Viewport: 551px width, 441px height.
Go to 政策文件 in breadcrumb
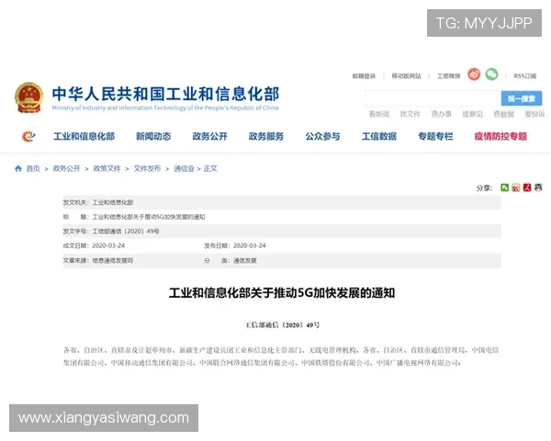coord(107,168)
